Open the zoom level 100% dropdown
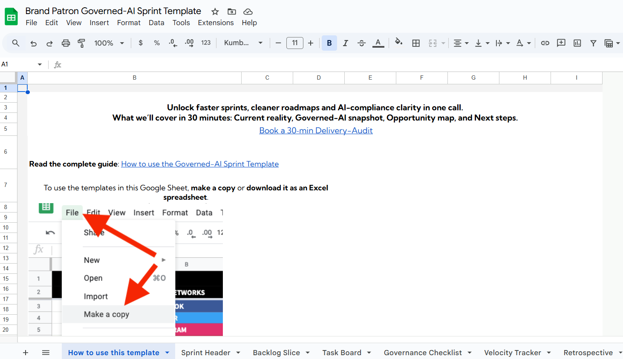This screenshot has height=359, width=623. point(109,43)
